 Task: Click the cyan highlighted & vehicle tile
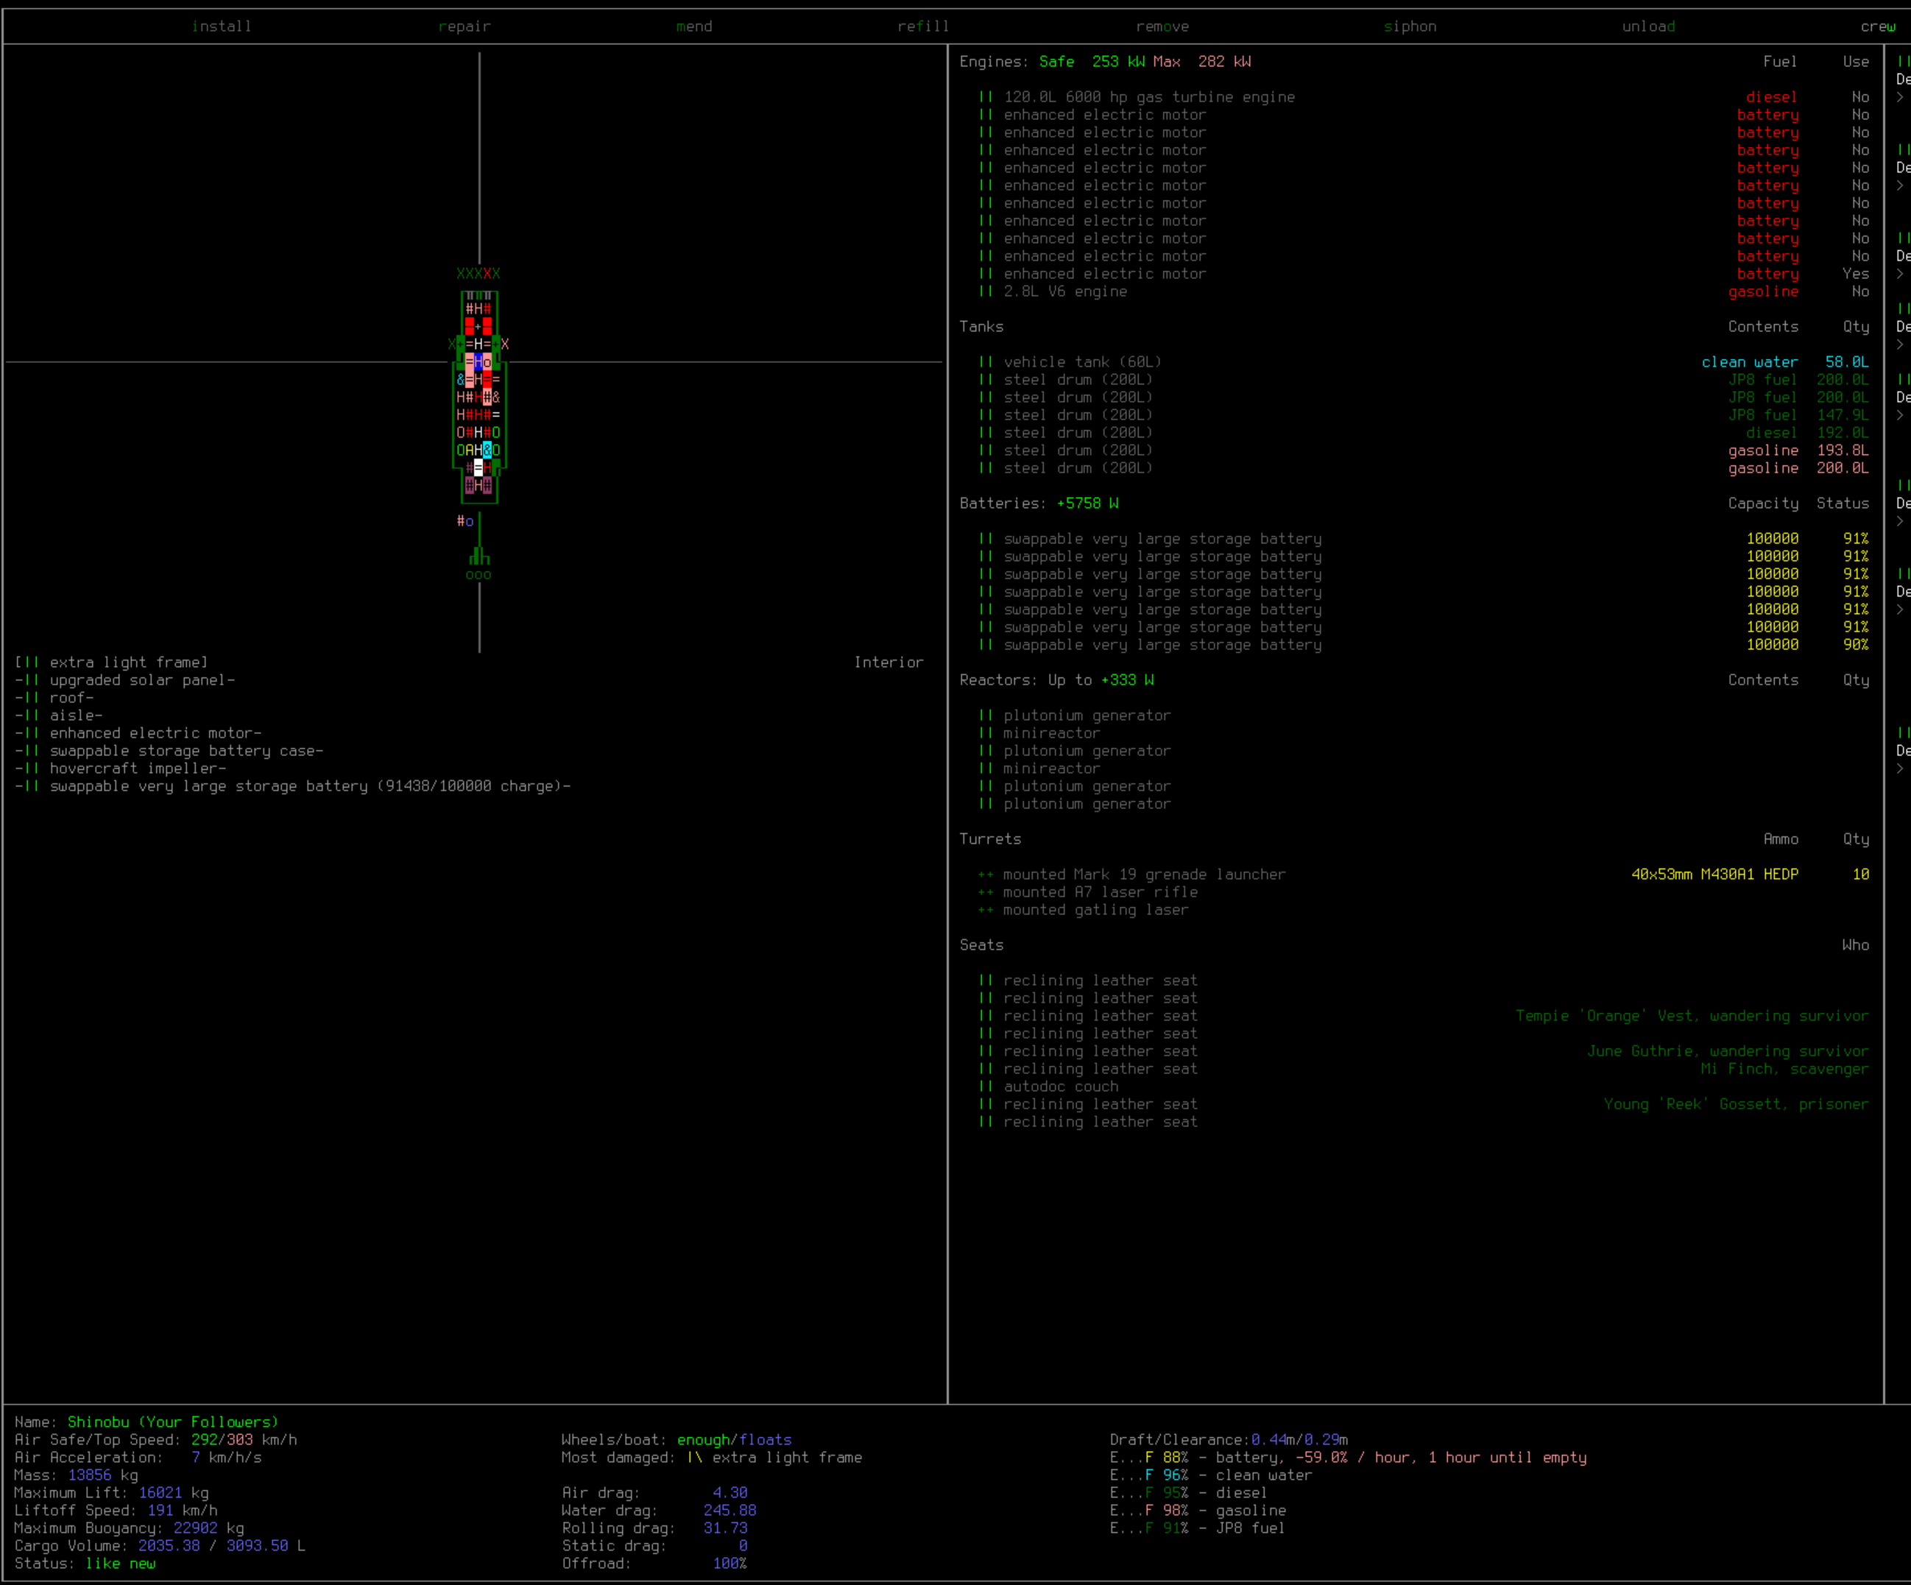(488, 451)
